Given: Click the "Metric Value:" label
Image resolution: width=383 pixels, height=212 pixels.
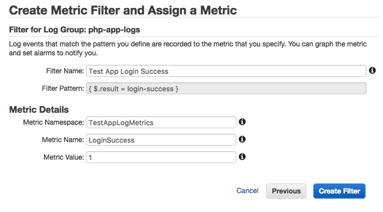Looking at the screenshot, I should coord(64,157).
